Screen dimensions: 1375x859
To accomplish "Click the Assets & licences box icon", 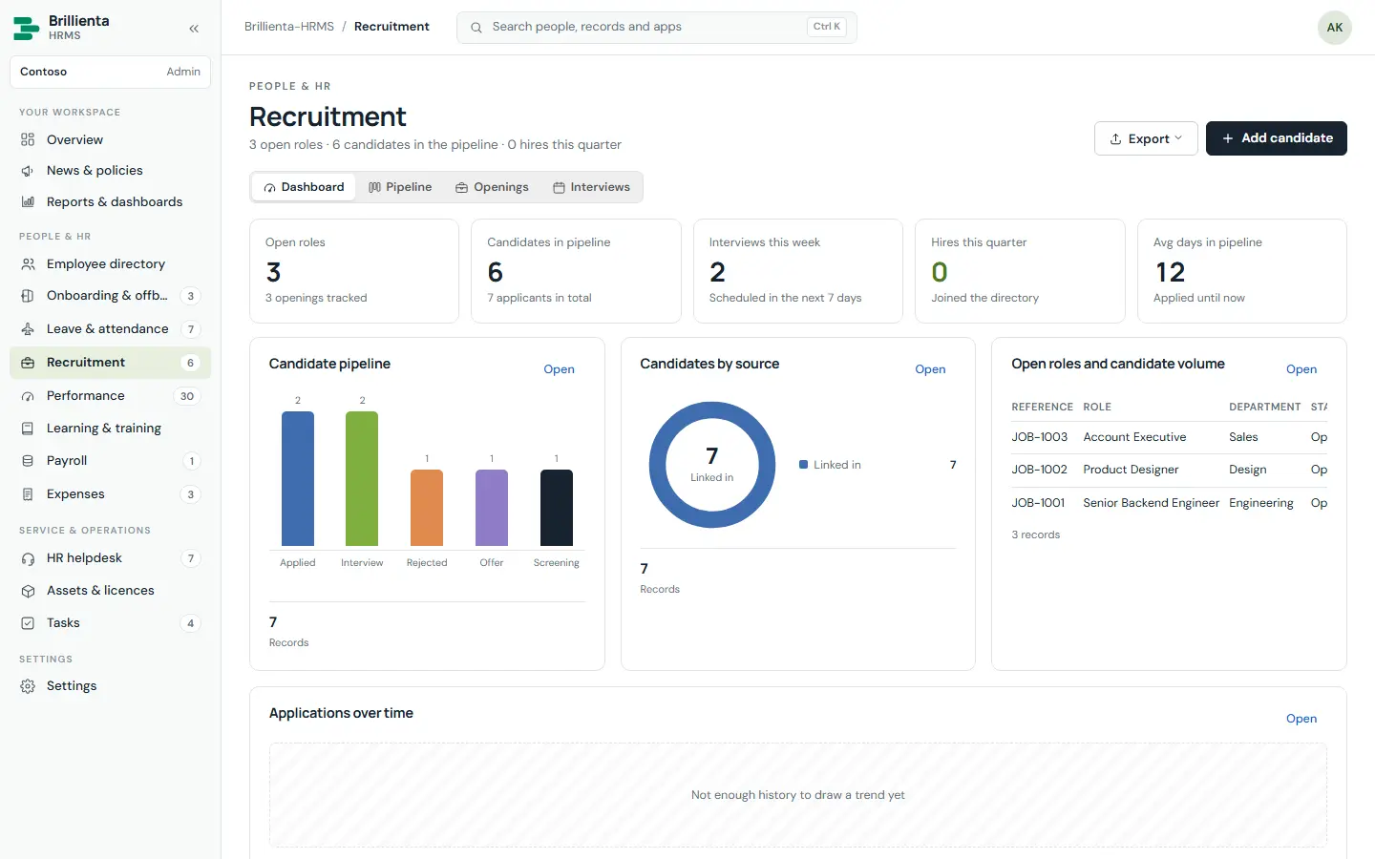I will pyautogui.click(x=28, y=591).
